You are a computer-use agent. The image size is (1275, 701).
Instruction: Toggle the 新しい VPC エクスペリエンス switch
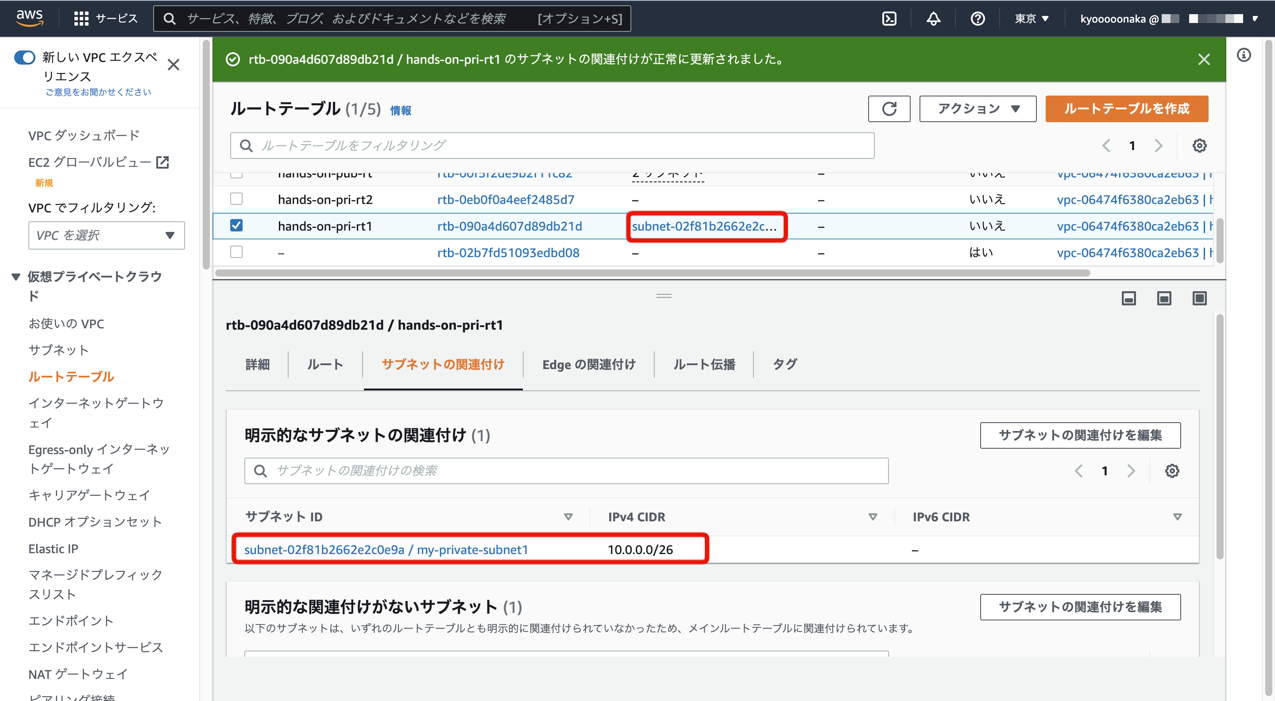(x=25, y=58)
